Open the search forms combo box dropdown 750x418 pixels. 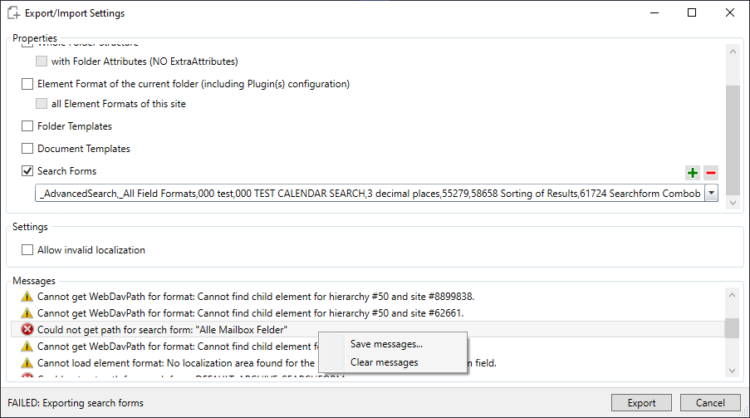712,193
